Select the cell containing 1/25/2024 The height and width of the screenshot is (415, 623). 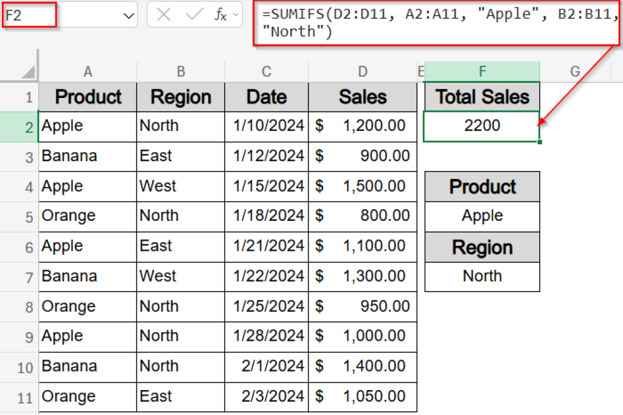click(x=266, y=306)
